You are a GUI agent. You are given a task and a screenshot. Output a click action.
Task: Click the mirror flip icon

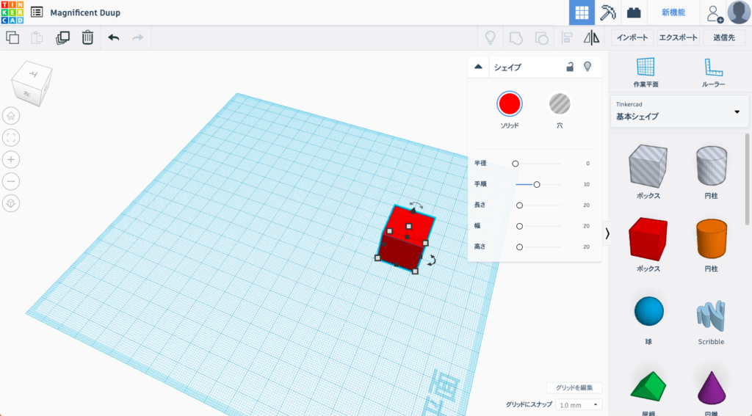[591, 37]
